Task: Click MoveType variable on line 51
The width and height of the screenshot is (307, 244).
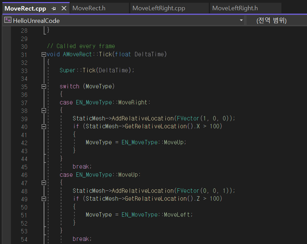Action: [x=99, y=215]
